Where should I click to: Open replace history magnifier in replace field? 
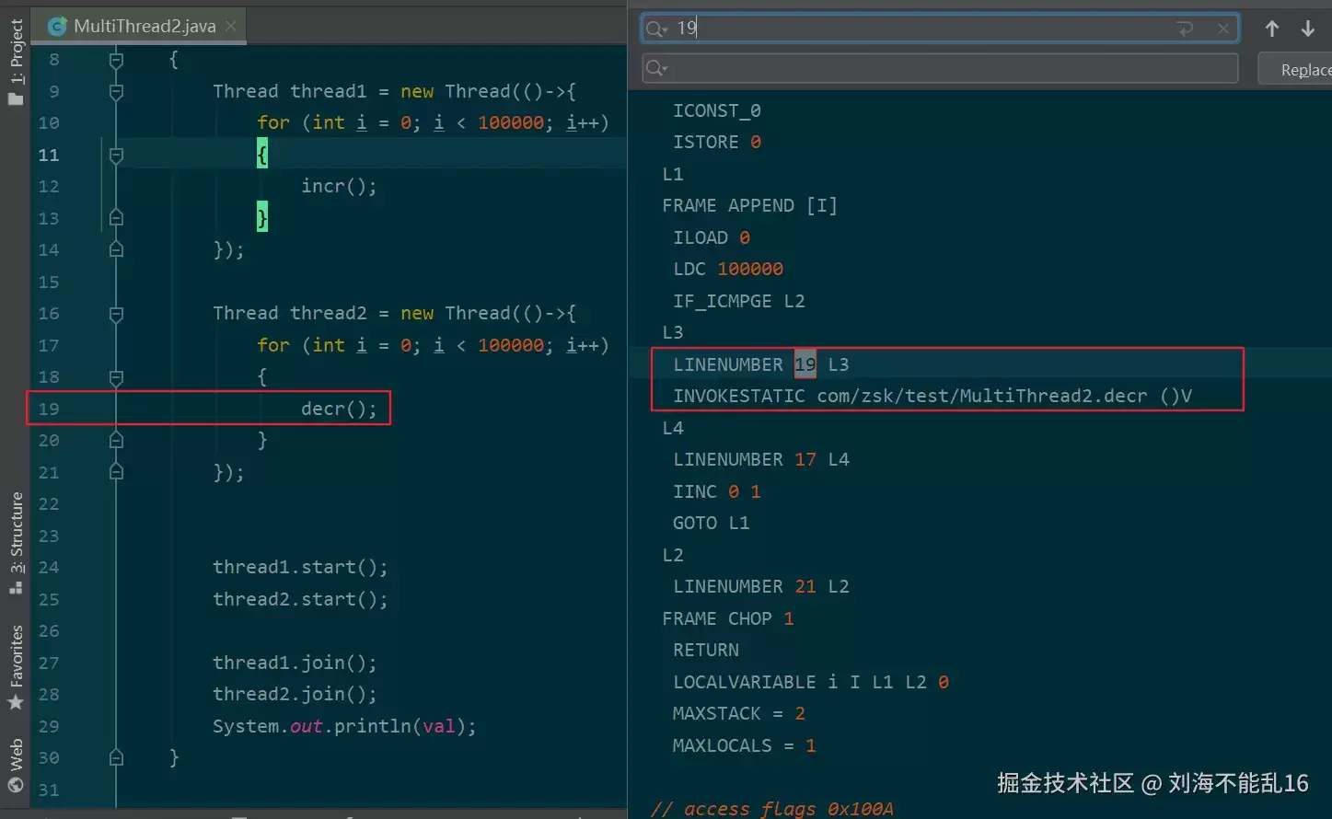pos(656,68)
